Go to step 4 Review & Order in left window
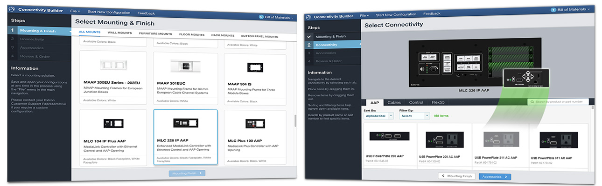This screenshot has height=186, width=602. click(x=39, y=56)
